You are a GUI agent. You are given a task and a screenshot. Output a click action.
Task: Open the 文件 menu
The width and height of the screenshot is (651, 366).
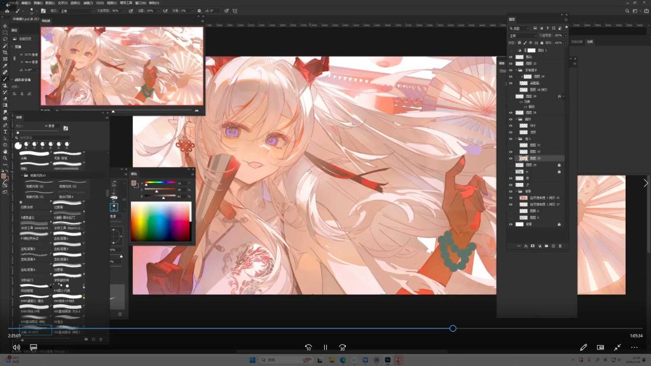pos(14,3)
